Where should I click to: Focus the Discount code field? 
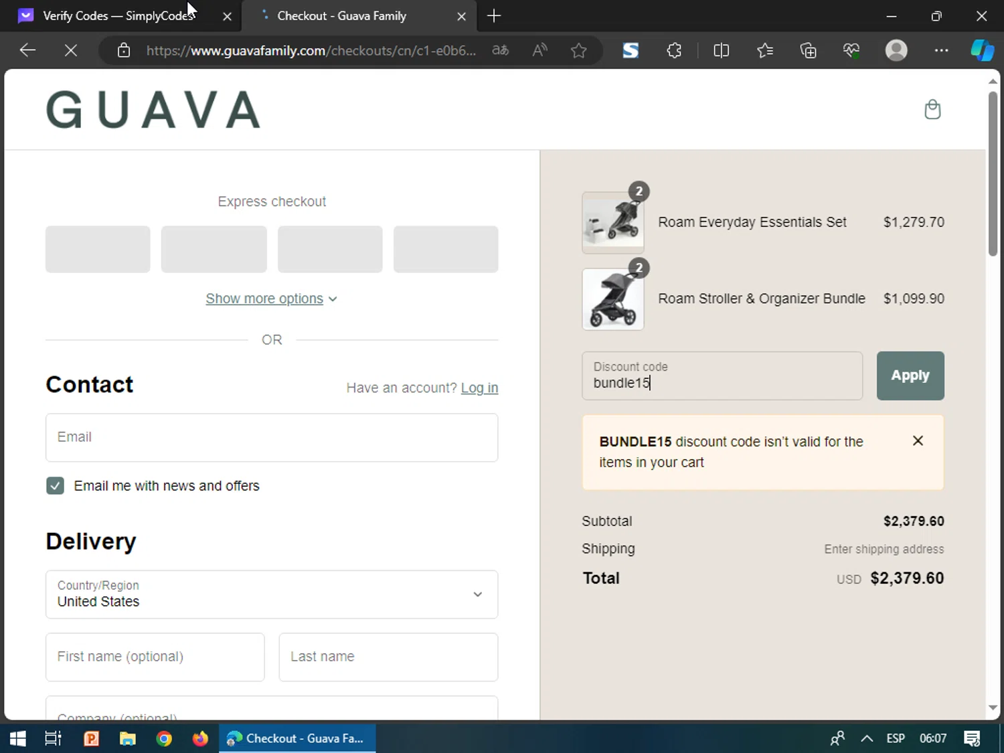722,375
